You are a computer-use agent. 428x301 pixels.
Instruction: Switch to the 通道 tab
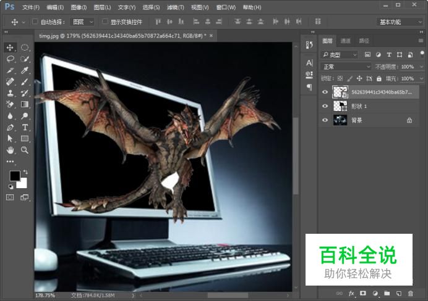click(x=346, y=41)
